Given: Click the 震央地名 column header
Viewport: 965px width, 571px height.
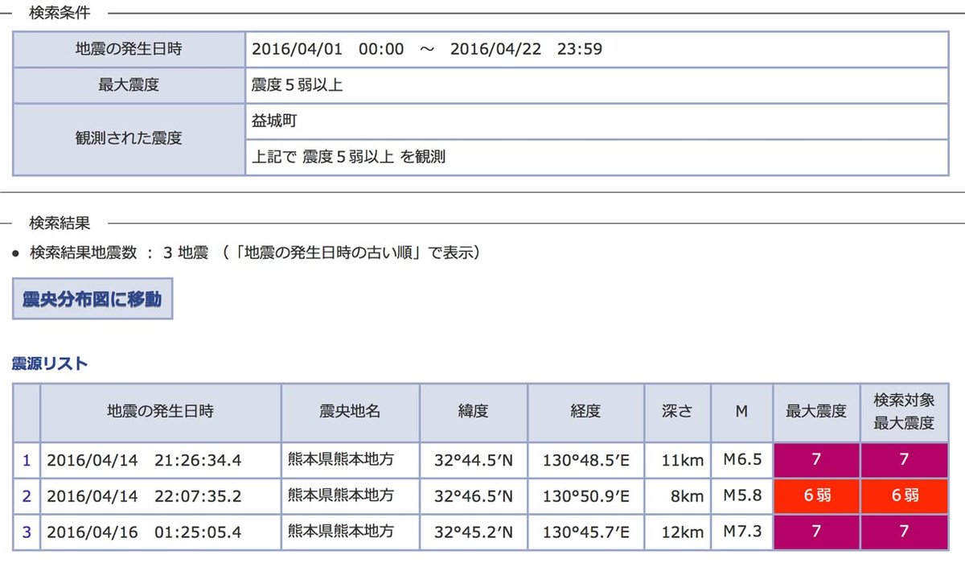Looking at the screenshot, I should pos(350,412).
